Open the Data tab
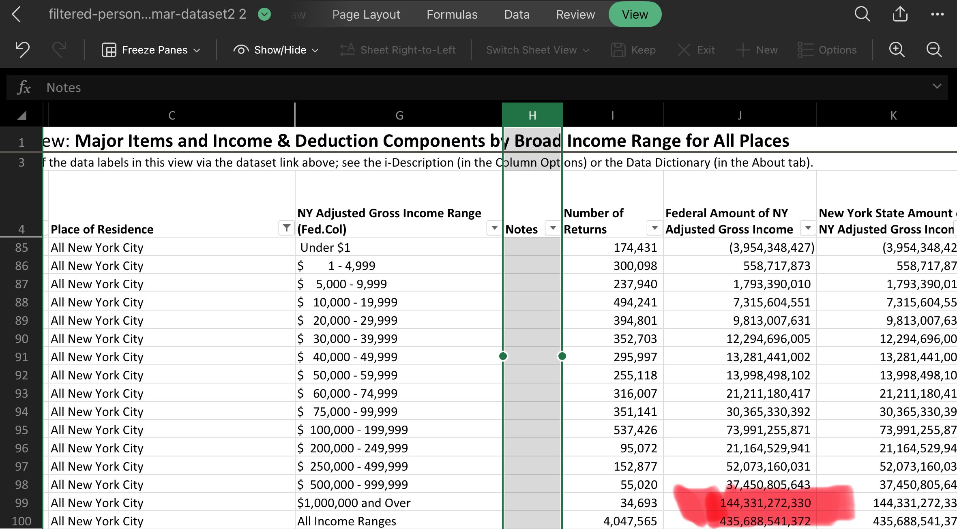Image resolution: width=957 pixels, height=529 pixels. (517, 15)
